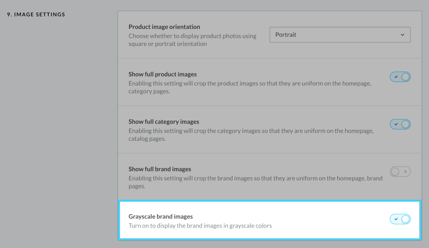
Task: Click the Product image orientation label
Action: click(164, 27)
